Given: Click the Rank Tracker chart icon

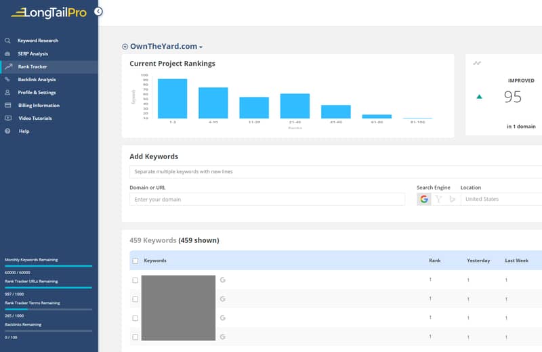Looking at the screenshot, I should coord(8,66).
